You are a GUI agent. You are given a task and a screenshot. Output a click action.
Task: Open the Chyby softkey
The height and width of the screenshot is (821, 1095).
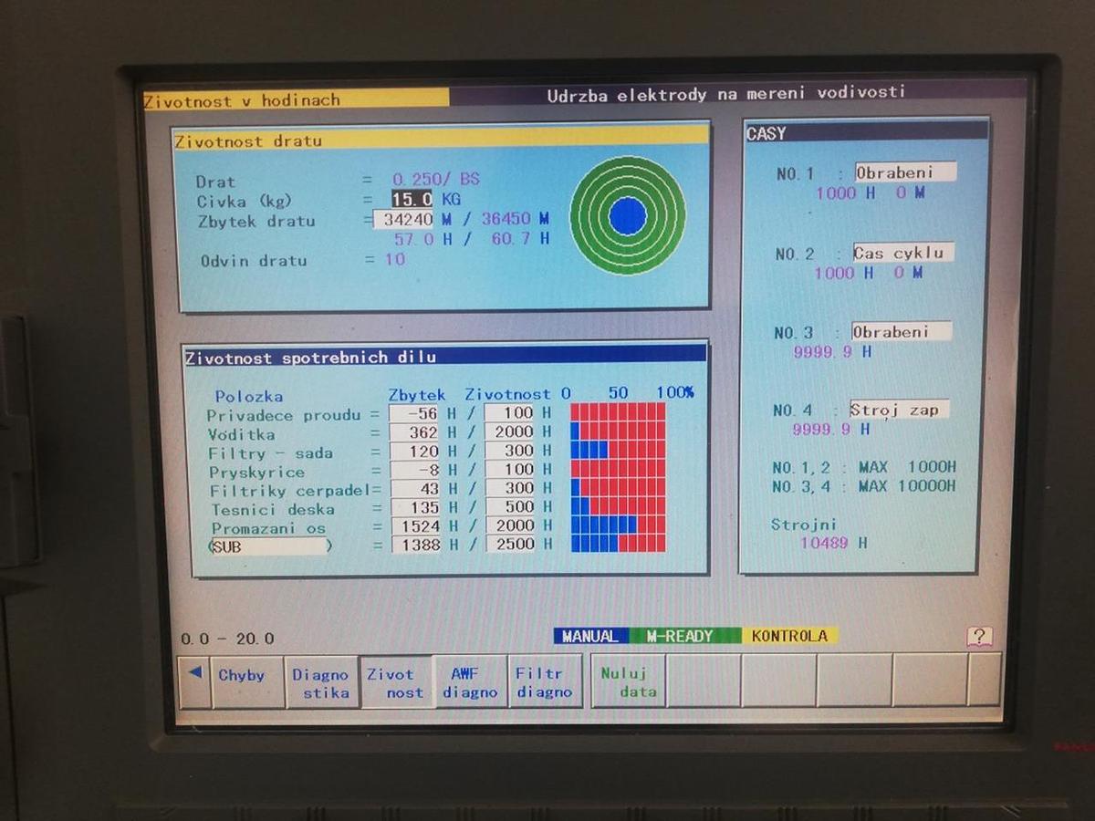[247, 681]
